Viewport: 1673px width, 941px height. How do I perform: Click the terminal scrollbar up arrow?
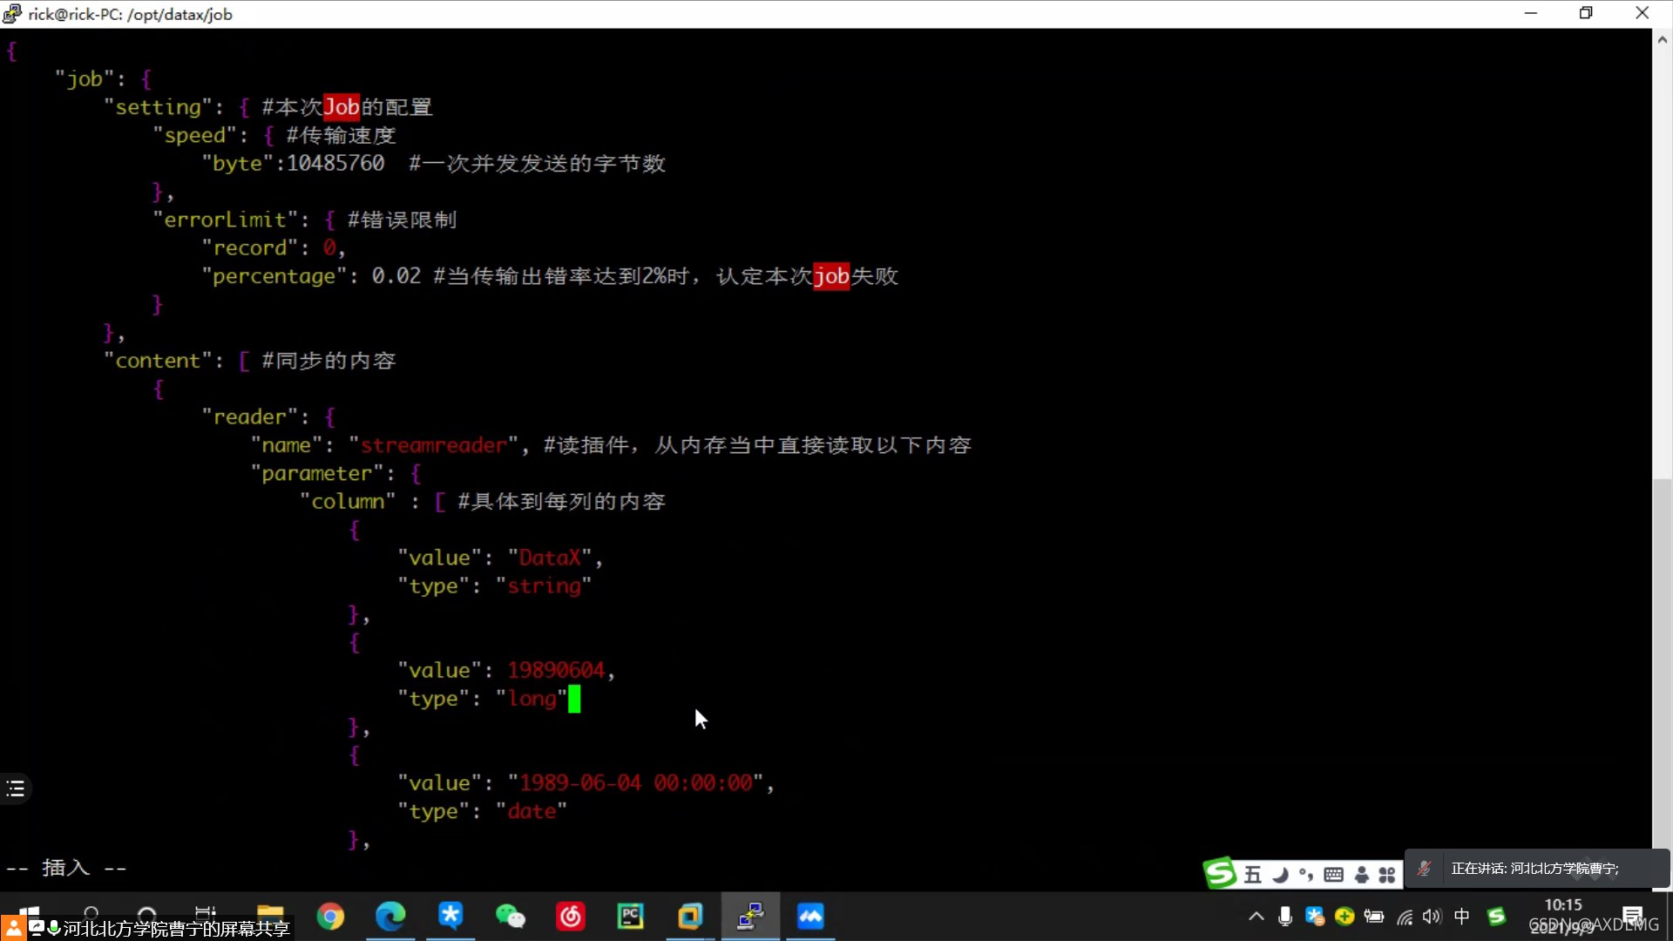[1663, 39]
